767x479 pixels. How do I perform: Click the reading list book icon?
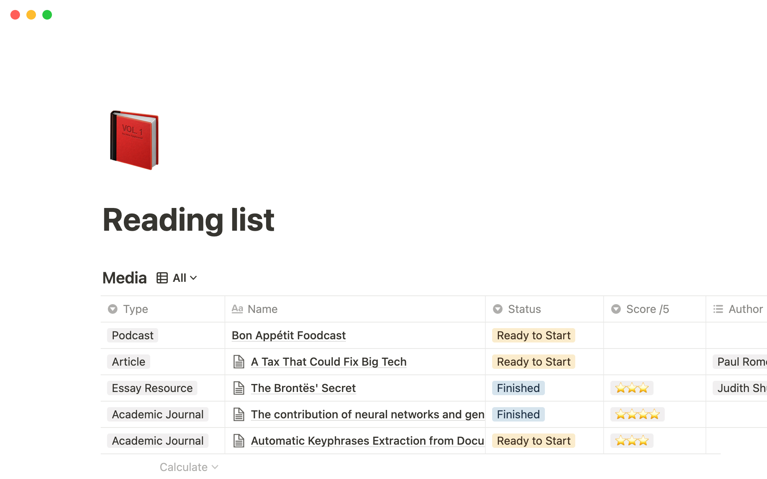point(134,140)
